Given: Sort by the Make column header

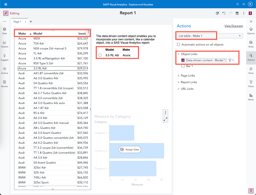Looking at the screenshot, I should [x=22, y=34].
